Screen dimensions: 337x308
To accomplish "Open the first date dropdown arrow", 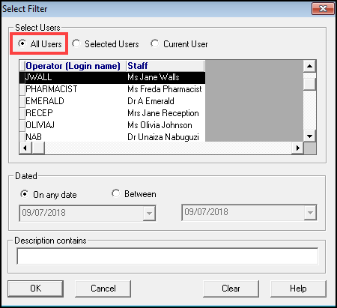I will 149,213.
